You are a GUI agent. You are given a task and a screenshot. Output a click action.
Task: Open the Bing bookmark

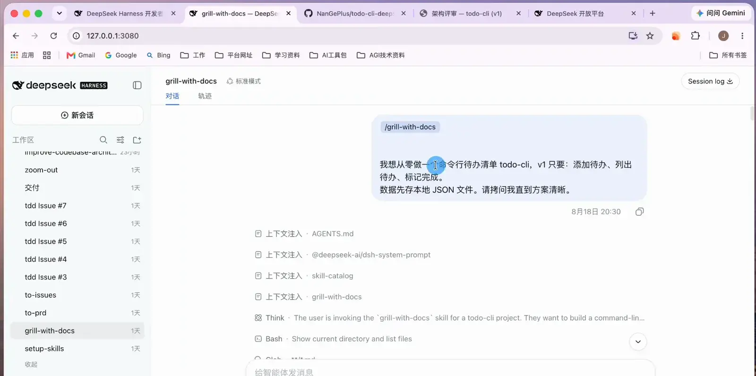(158, 55)
